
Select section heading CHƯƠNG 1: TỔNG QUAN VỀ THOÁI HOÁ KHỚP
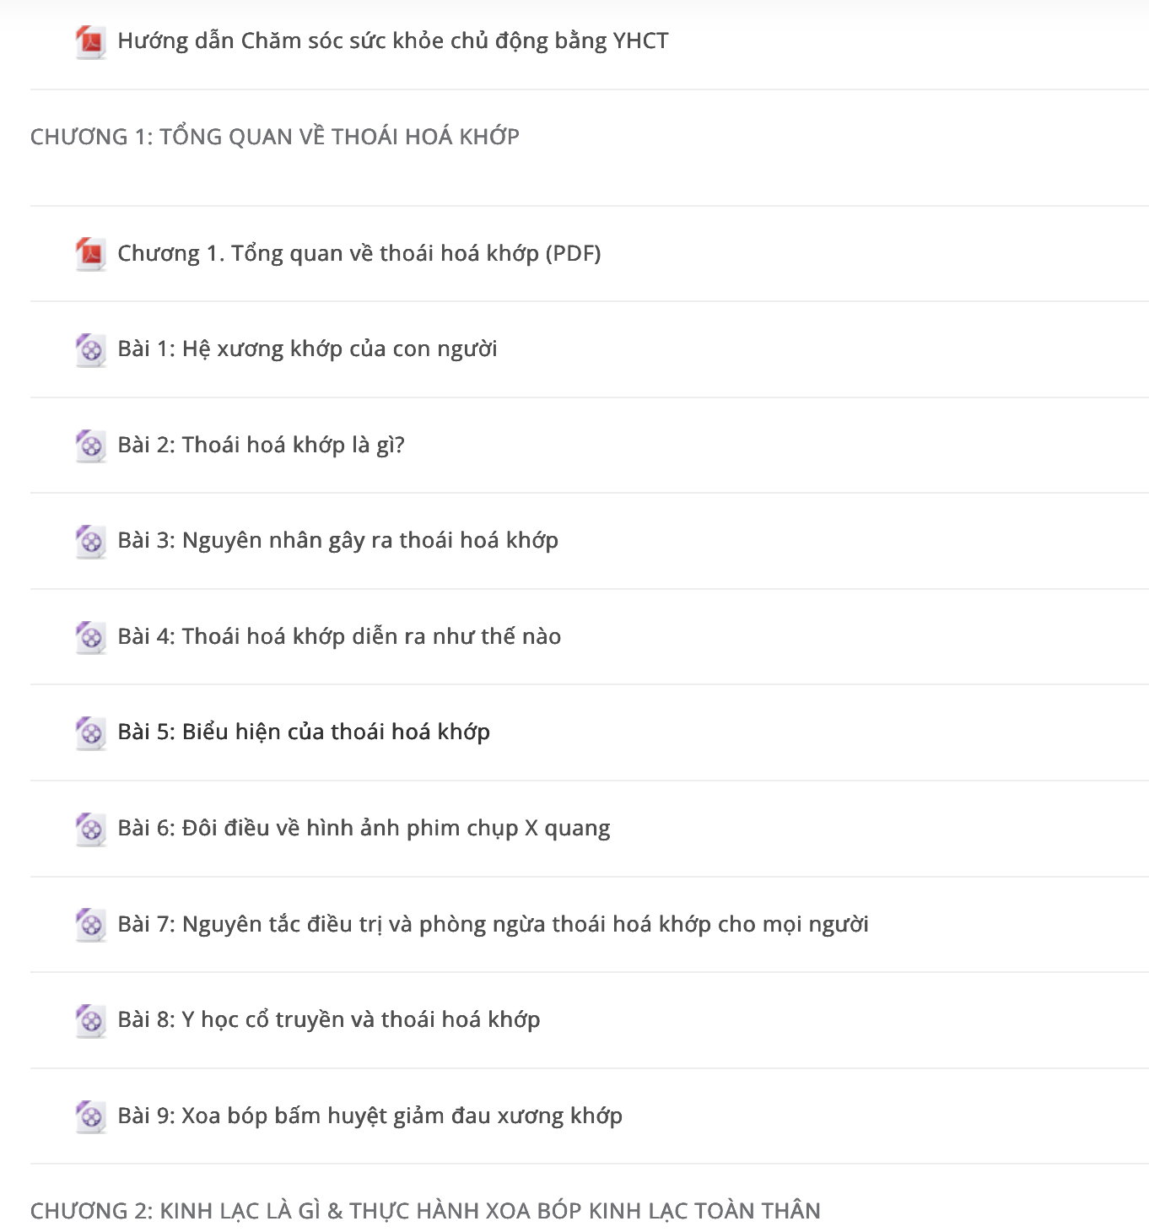(275, 137)
